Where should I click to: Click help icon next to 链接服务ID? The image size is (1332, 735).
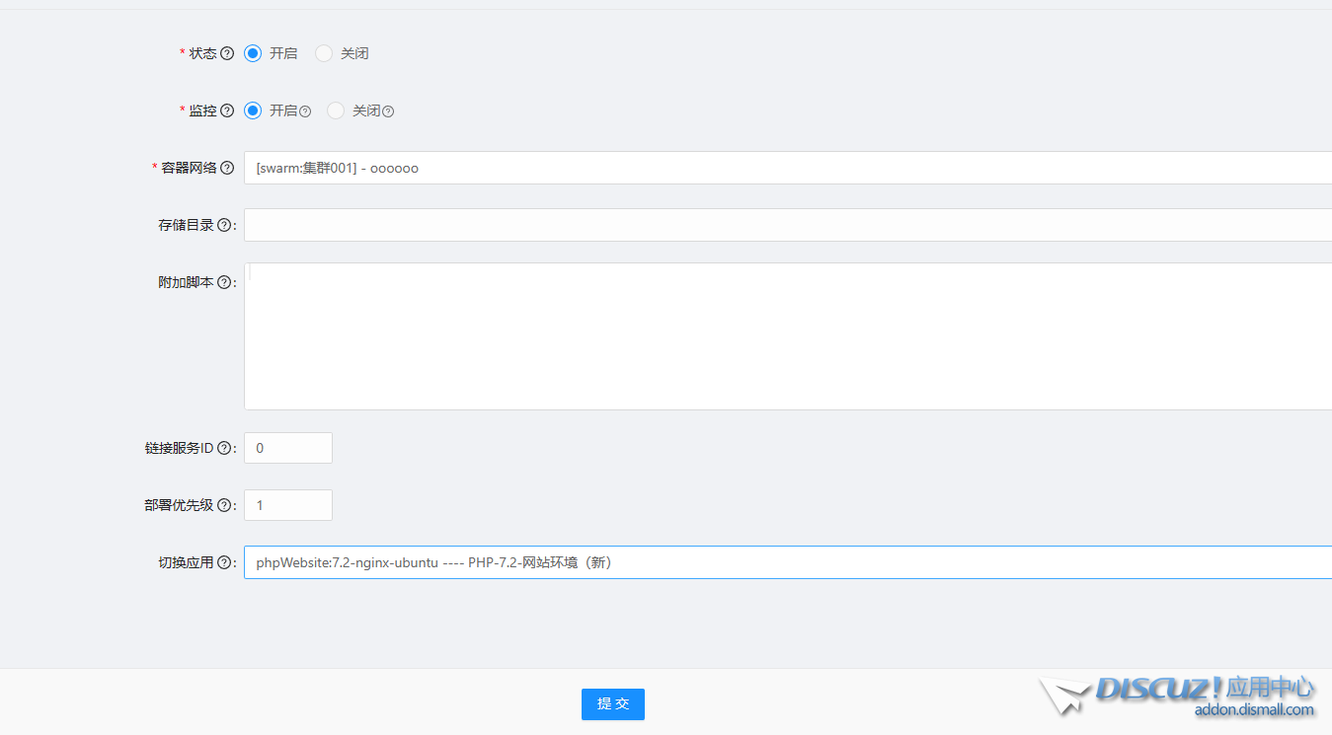(224, 447)
